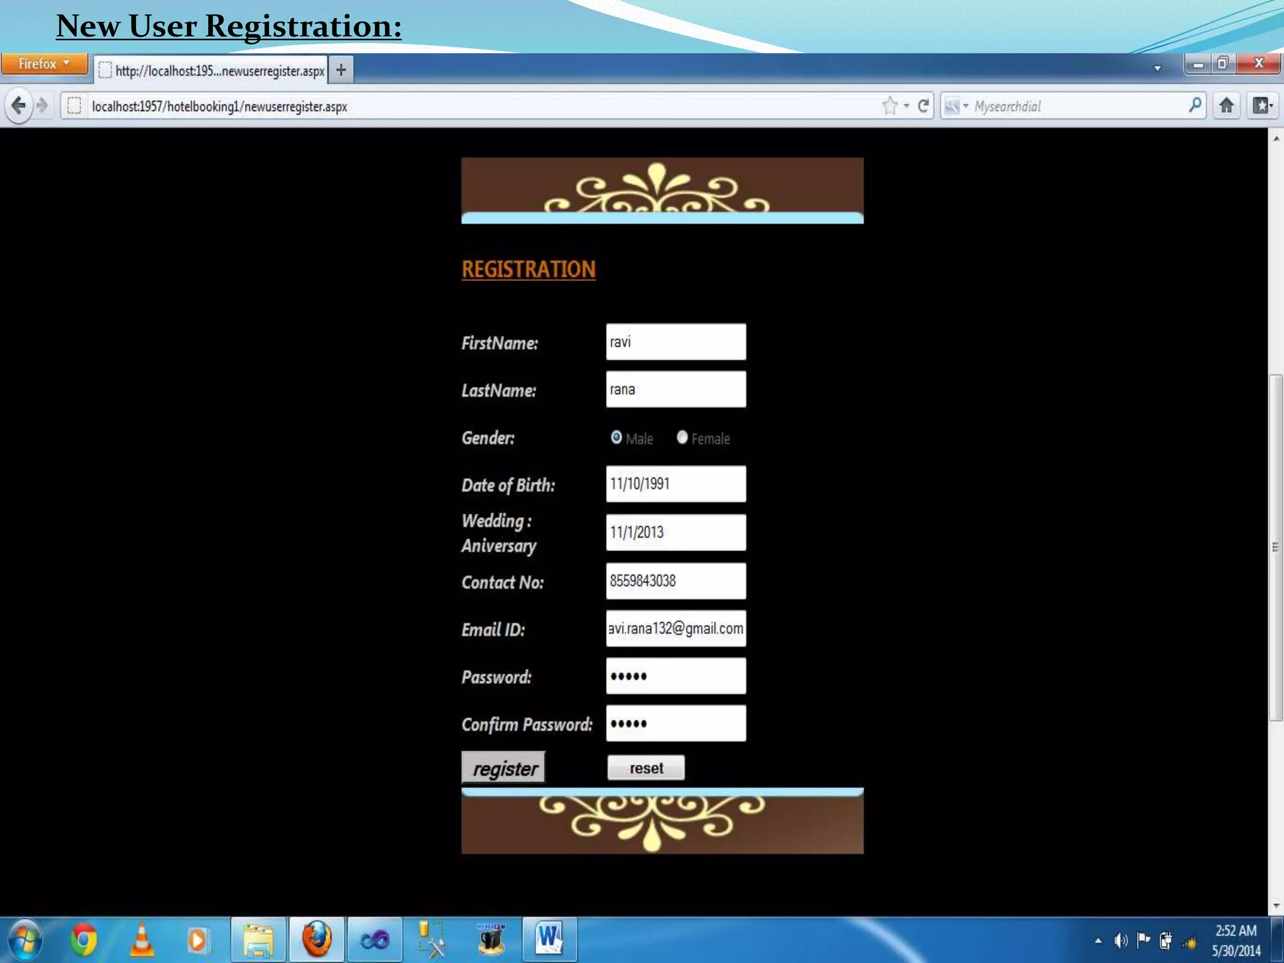1284x963 pixels.
Task: Click the LastName field containing rana
Action: (x=676, y=389)
